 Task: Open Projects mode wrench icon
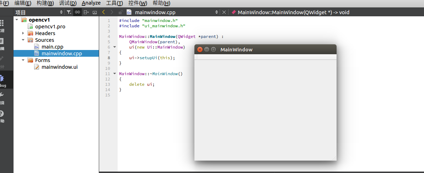(x=2, y=95)
